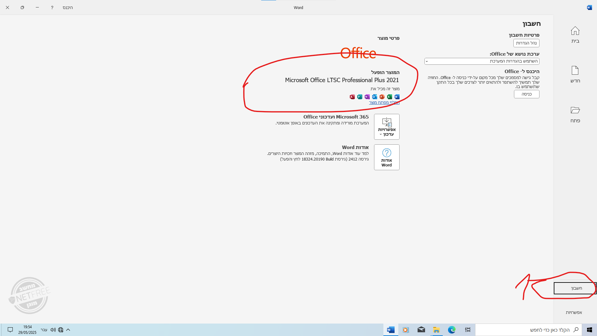Click the Sign in (היכנס) title bar link
Viewport: 597px width, 336px height.
(67, 7)
